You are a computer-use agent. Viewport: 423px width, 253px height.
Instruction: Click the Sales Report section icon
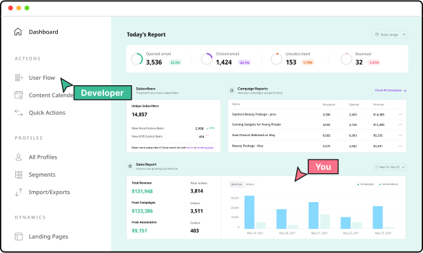pyautogui.click(x=130, y=166)
